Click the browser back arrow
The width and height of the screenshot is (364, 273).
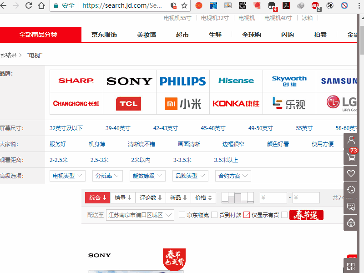pos(3,5)
